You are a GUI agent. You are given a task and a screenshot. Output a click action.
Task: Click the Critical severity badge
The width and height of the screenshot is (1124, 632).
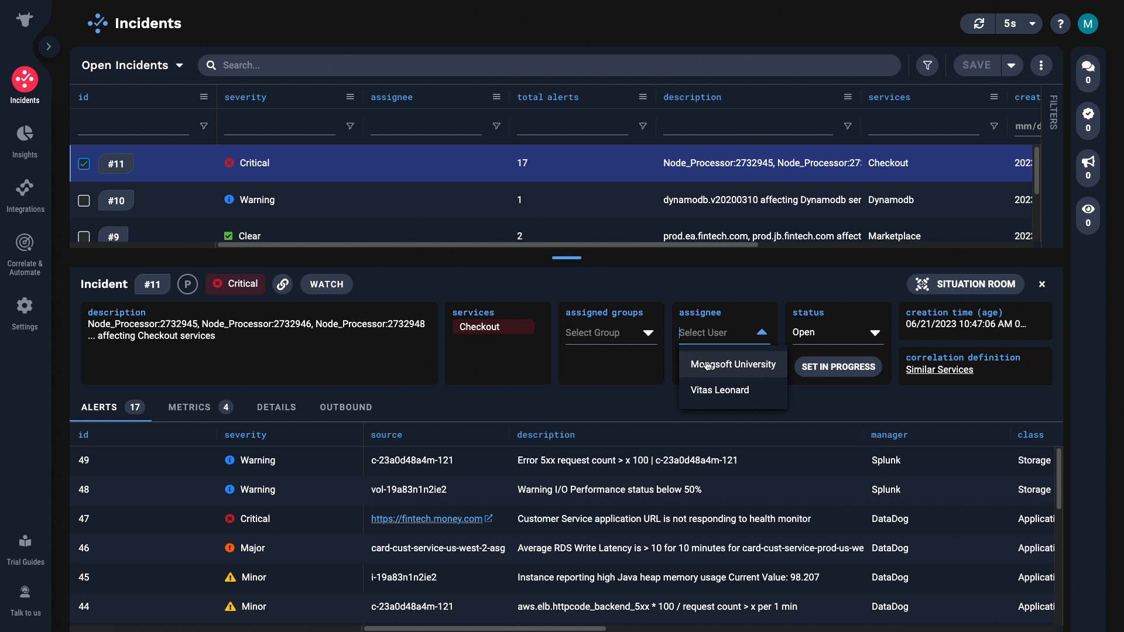coord(235,284)
